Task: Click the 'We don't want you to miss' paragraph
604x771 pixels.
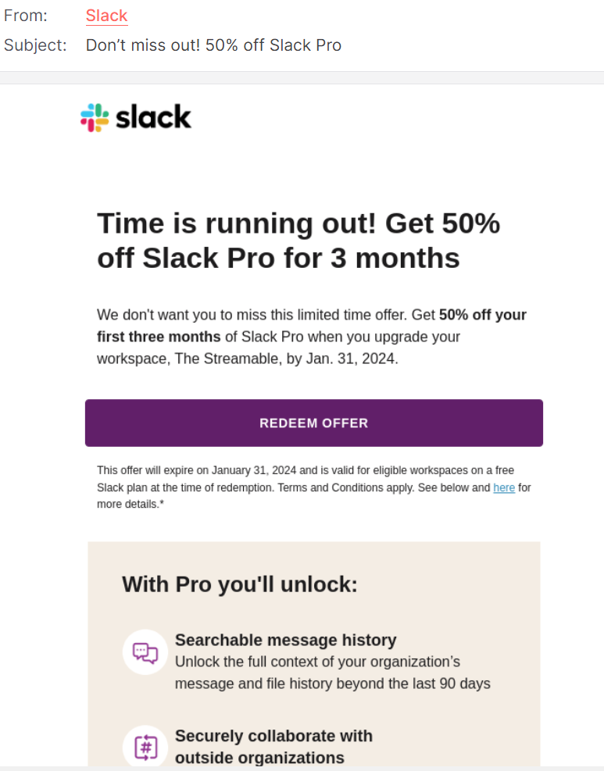Action: point(250,316)
